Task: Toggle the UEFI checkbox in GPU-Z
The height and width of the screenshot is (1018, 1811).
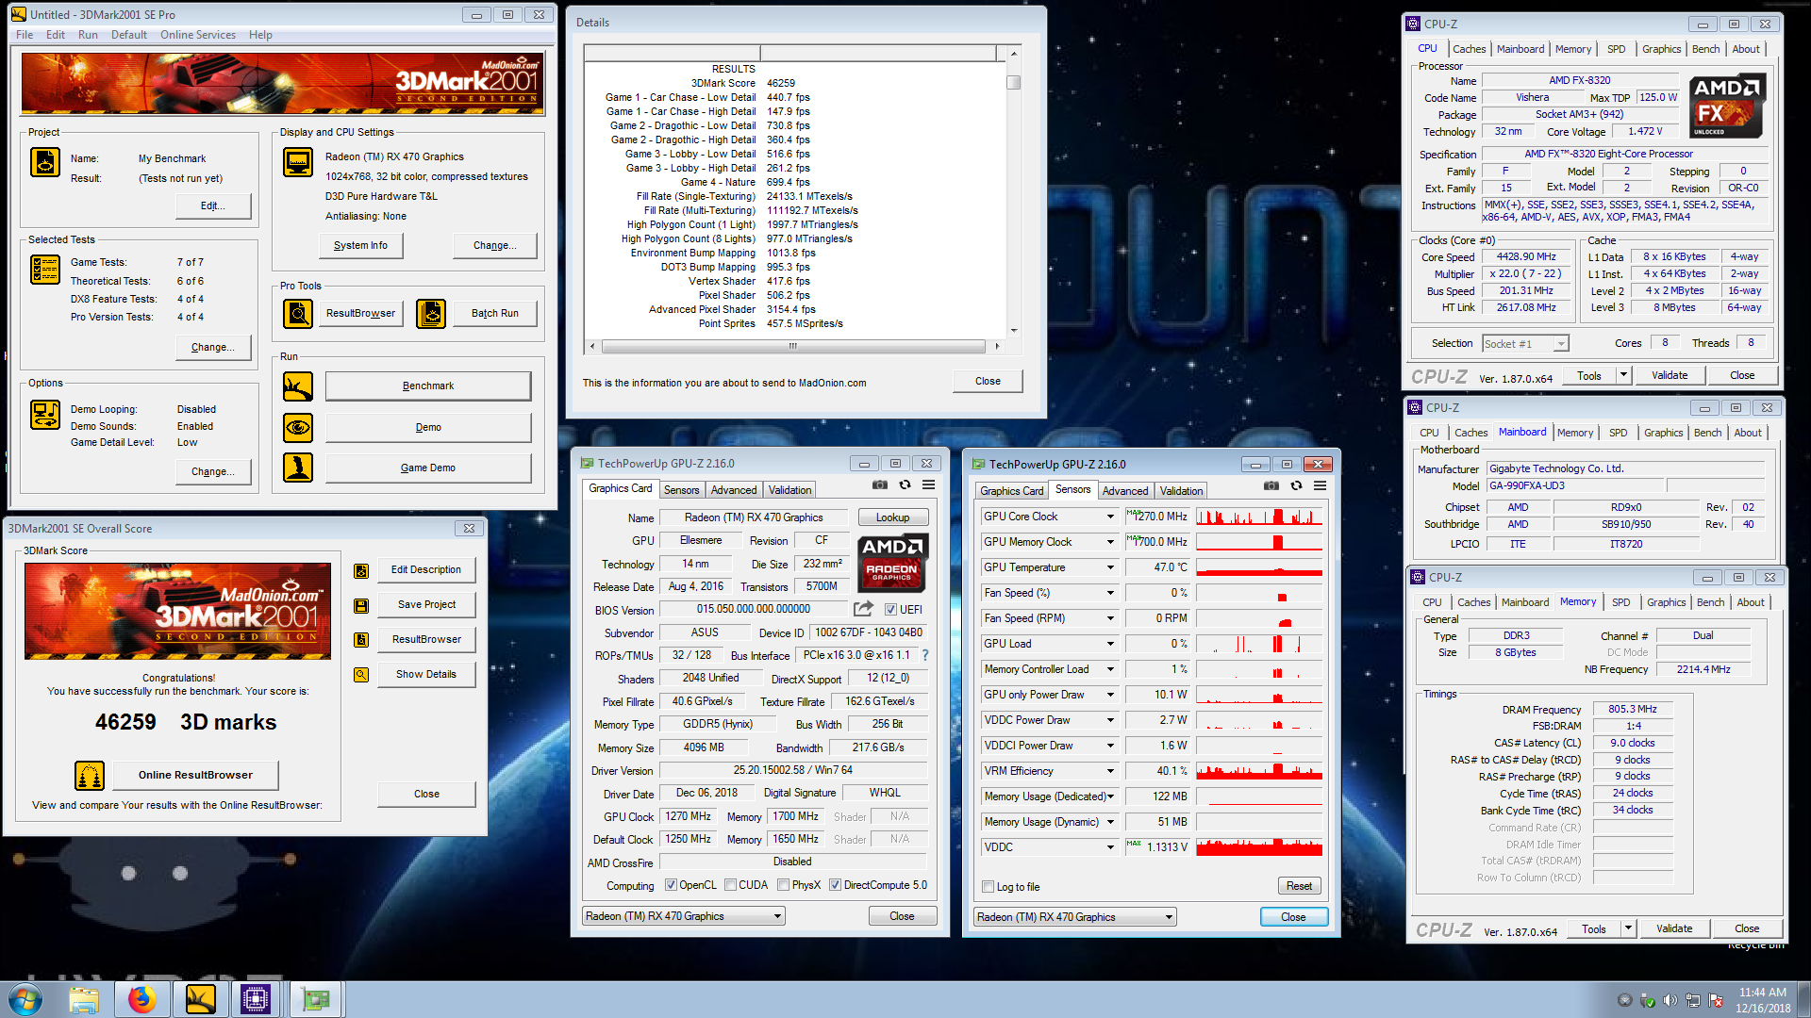Action: point(890,610)
